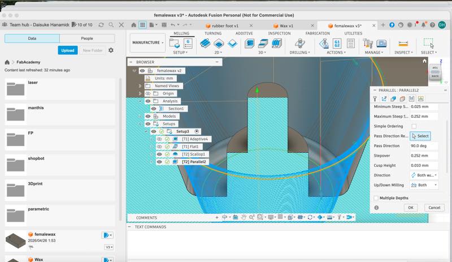
Task: Hide the Scallop1 operation with eye icon
Action: pyautogui.click(x=159, y=154)
